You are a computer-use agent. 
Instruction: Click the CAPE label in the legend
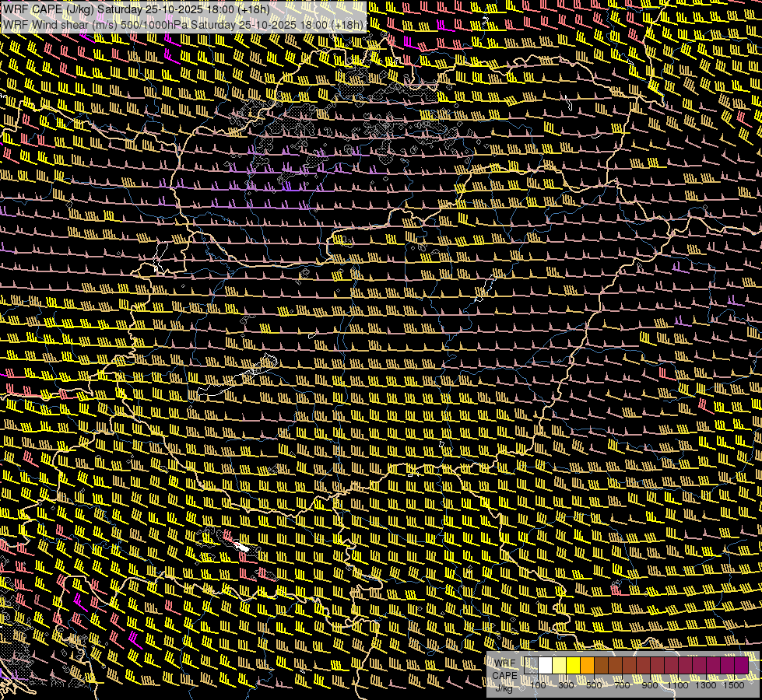coord(504,676)
